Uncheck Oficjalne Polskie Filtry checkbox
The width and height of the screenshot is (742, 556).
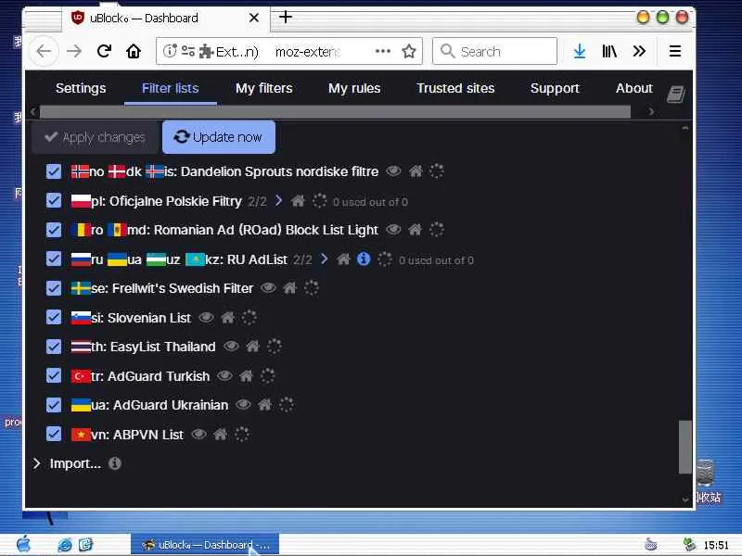click(x=54, y=200)
